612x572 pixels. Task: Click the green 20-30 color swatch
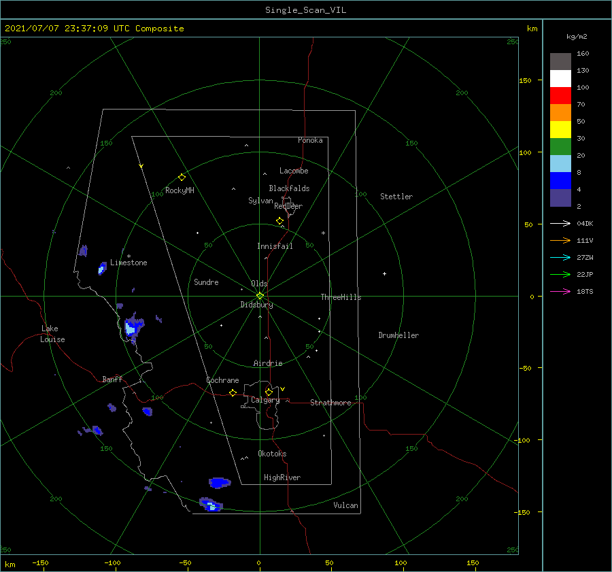pos(560,147)
